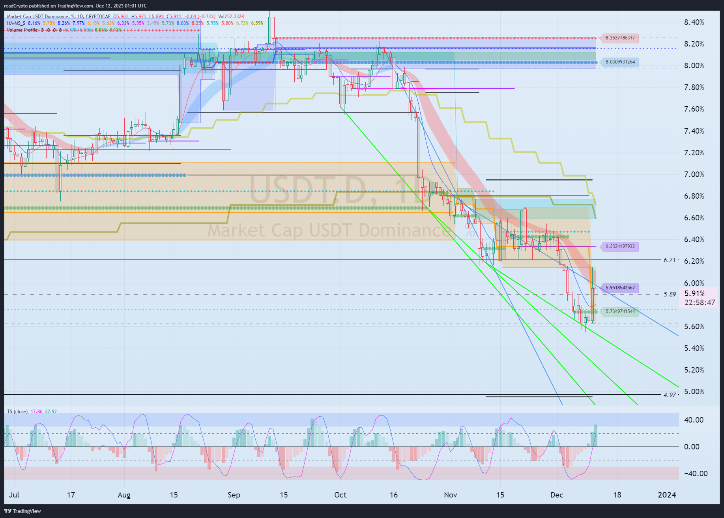Click 8.00% on the price axis
Image resolution: width=724 pixels, height=518 pixels.
click(x=694, y=66)
